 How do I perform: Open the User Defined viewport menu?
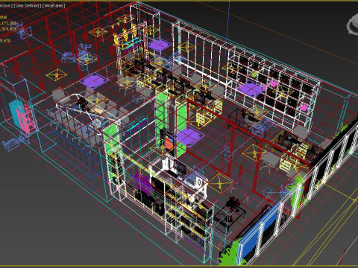(x=28, y=5)
